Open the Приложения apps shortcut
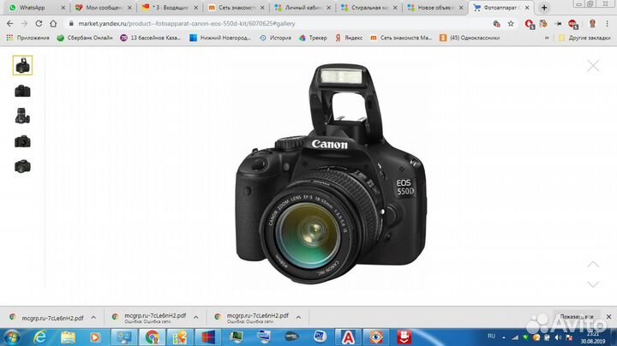 point(27,38)
